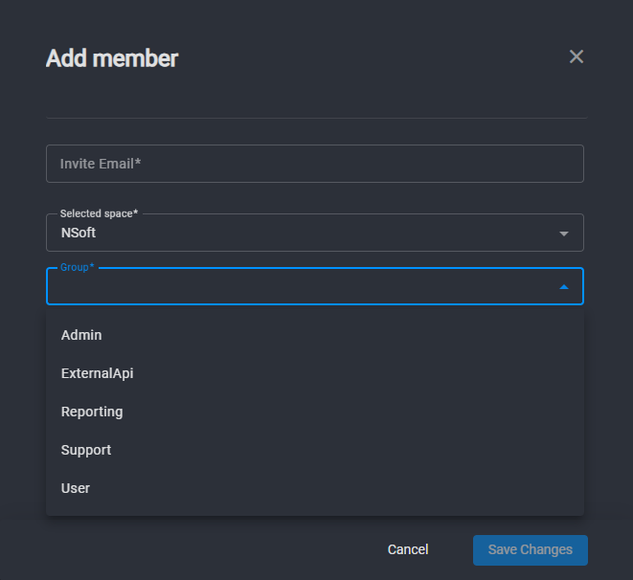Choose the User group option
Image resolution: width=633 pixels, height=580 pixels.
pyautogui.click(x=315, y=488)
